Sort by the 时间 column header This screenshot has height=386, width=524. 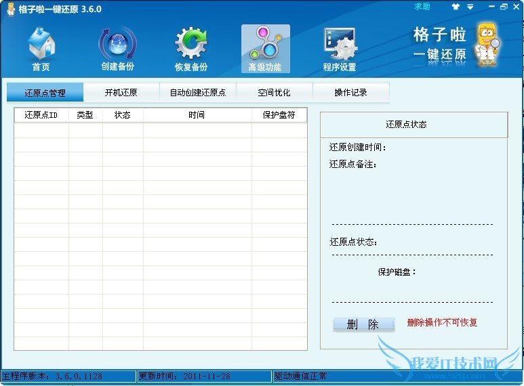tap(197, 115)
